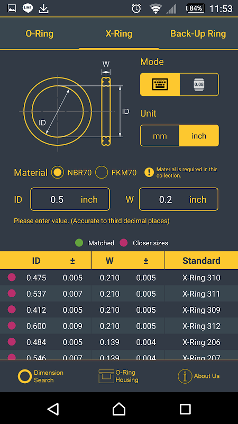
Task: Tap the material required warning icon
Action: pyautogui.click(x=149, y=172)
